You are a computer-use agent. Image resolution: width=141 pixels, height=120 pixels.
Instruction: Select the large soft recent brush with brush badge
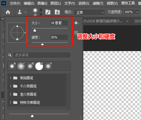coord(21,66)
